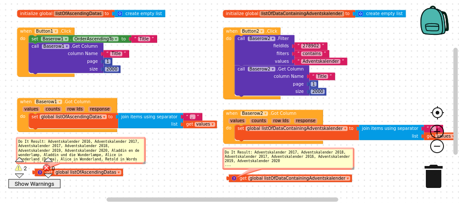
Task: Click mutator gear on listOfAscendingDatas empty list
Action: (120, 13)
